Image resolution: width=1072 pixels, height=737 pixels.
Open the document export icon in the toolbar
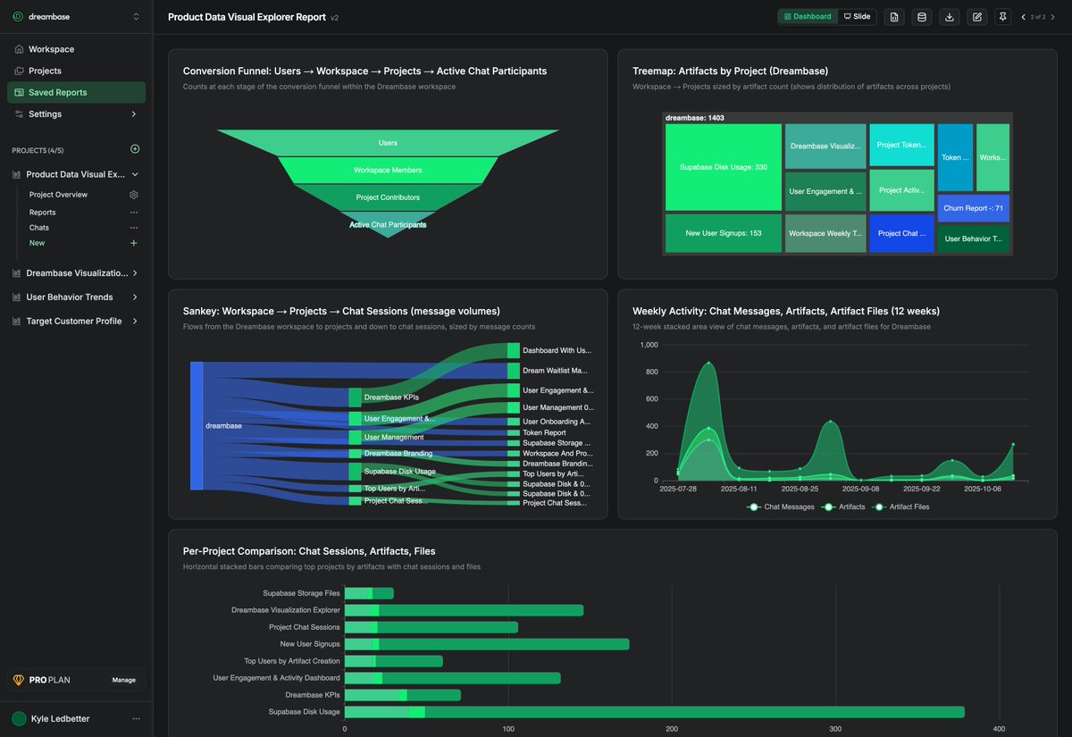(893, 16)
